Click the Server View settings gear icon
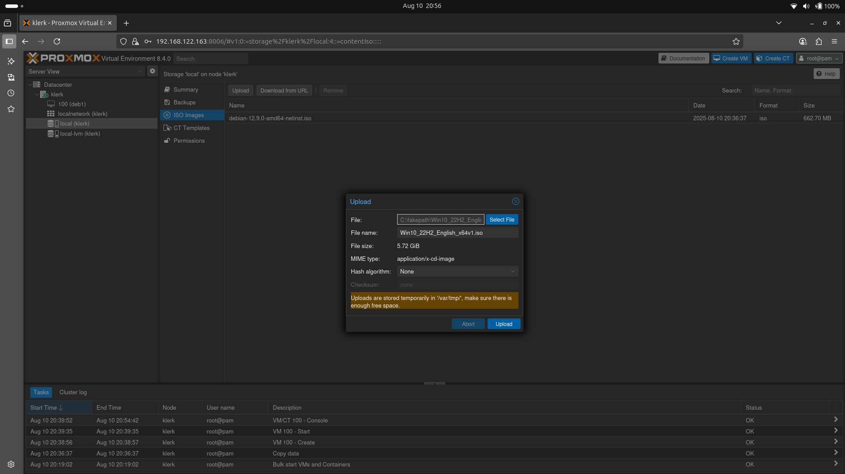This screenshot has width=845, height=474. click(x=152, y=71)
